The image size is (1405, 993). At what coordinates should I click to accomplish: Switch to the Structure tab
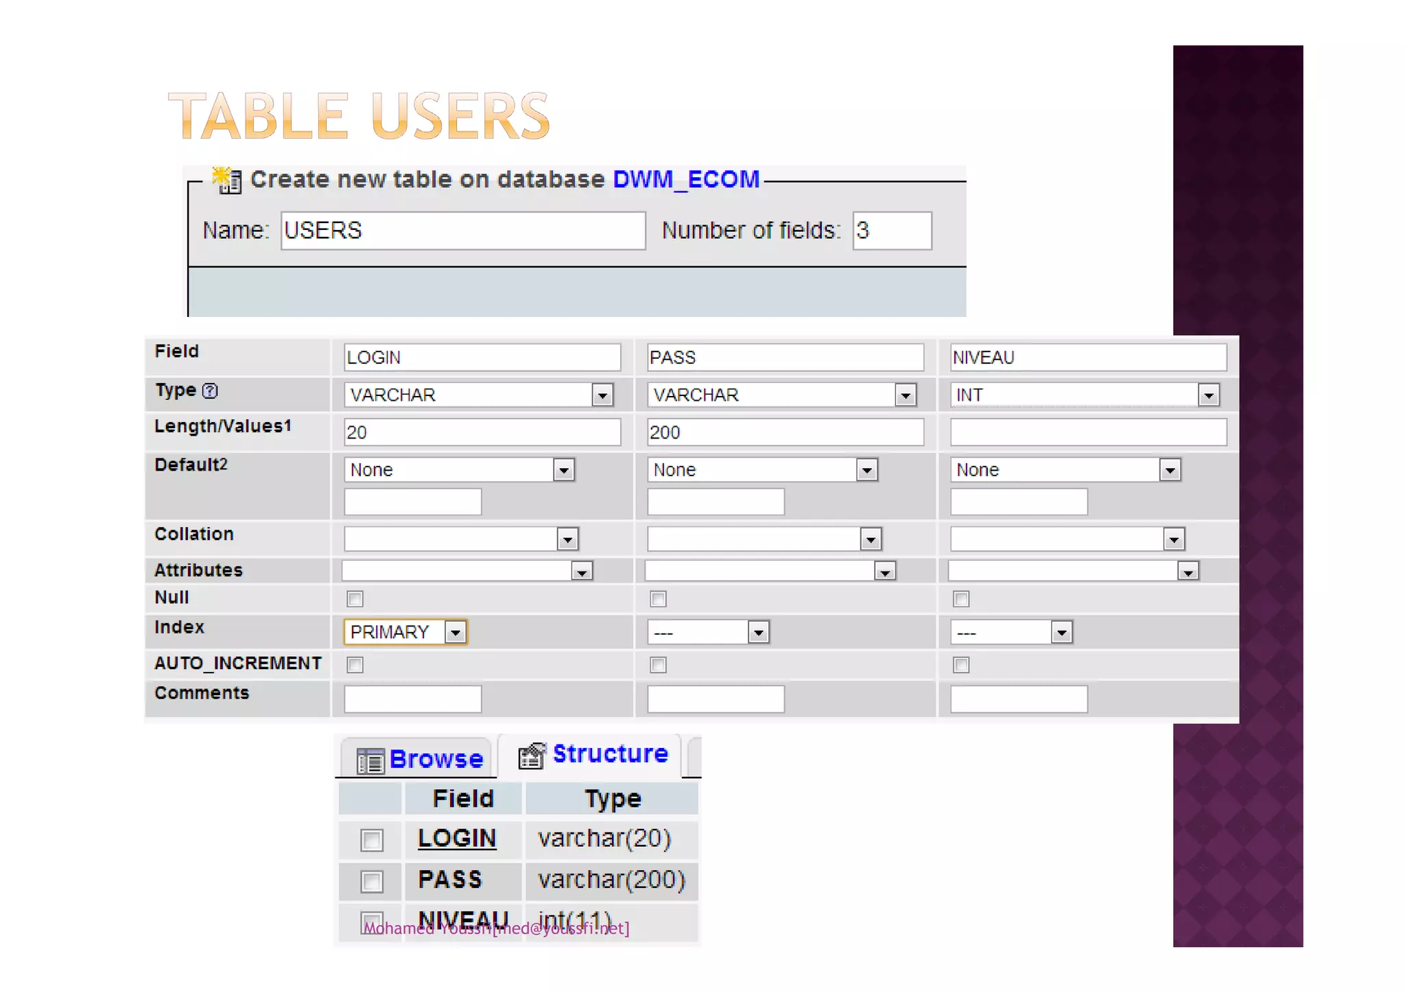(609, 754)
